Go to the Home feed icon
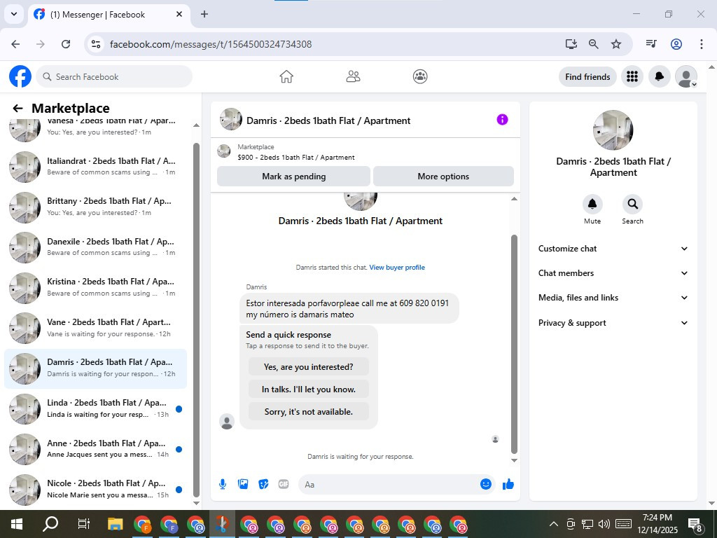 pyautogui.click(x=286, y=76)
